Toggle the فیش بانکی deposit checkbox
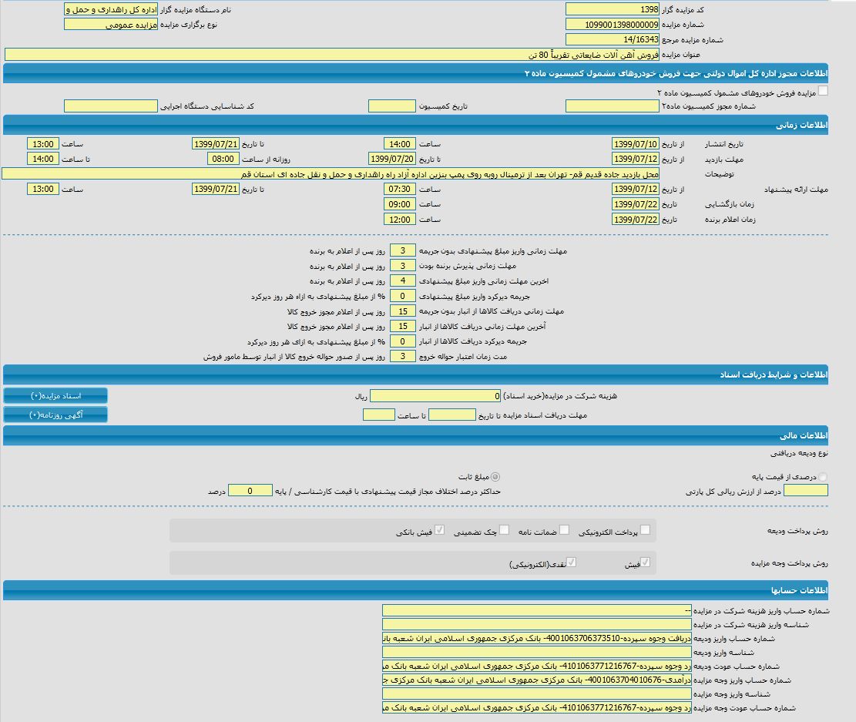 [x=440, y=529]
